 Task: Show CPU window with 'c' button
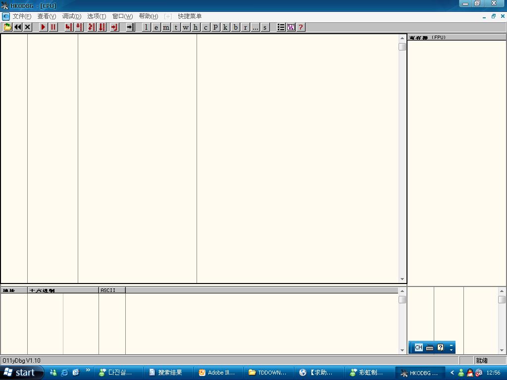pos(205,27)
